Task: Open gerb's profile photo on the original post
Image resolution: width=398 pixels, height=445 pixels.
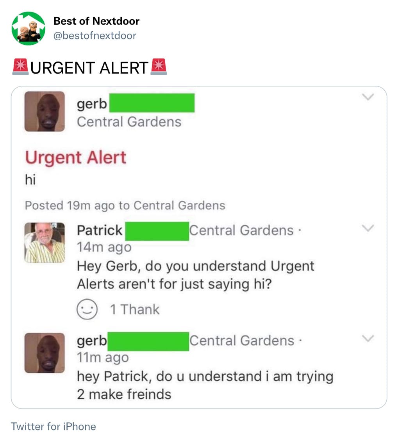Action: pyautogui.click(x=45, y=111)
